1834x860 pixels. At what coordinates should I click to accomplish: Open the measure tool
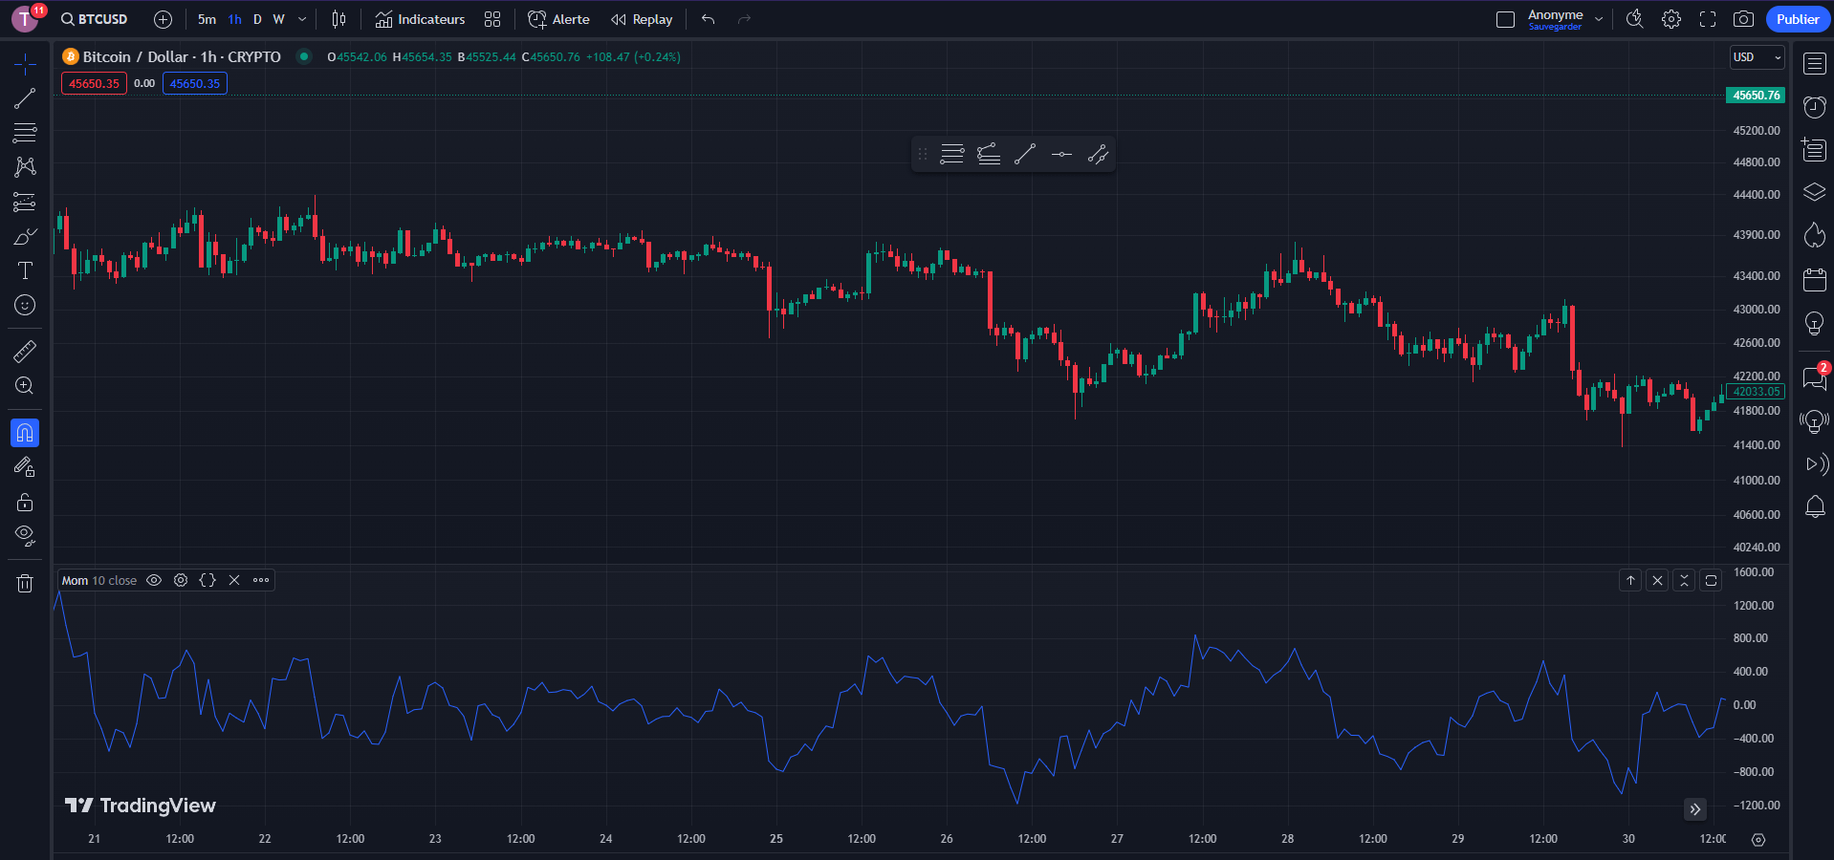pyautogui.click(x=25, y=351)
